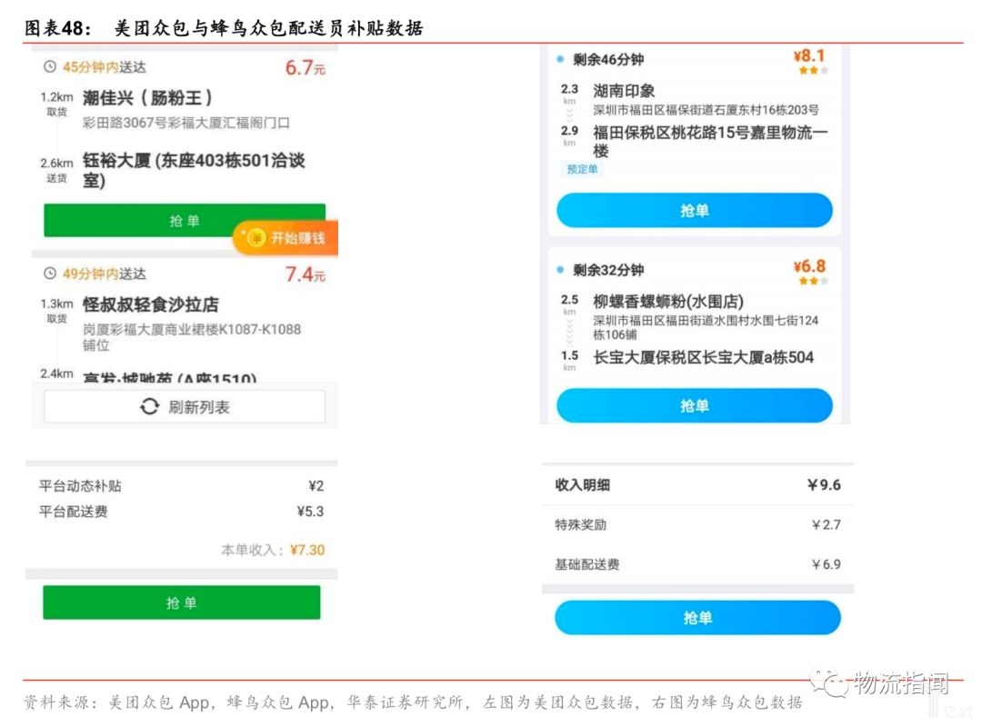The height and width of the screenshot is (727, 982).
Task: Select 彩田路3067号彩福大厦汇福阁门口 address
Action: [x=186, y=123]
